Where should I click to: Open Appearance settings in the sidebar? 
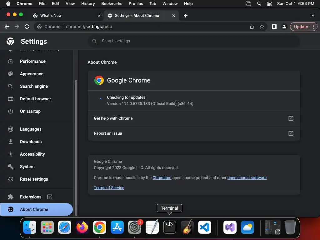[x=32, y=74]
